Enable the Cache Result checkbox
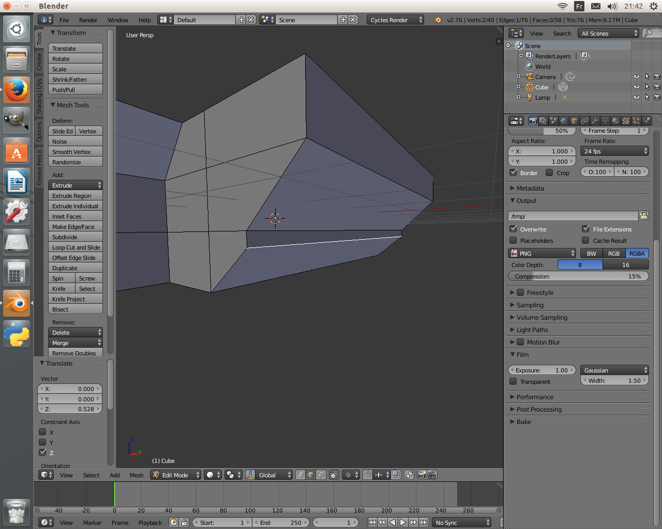 (x=586, y=240)
